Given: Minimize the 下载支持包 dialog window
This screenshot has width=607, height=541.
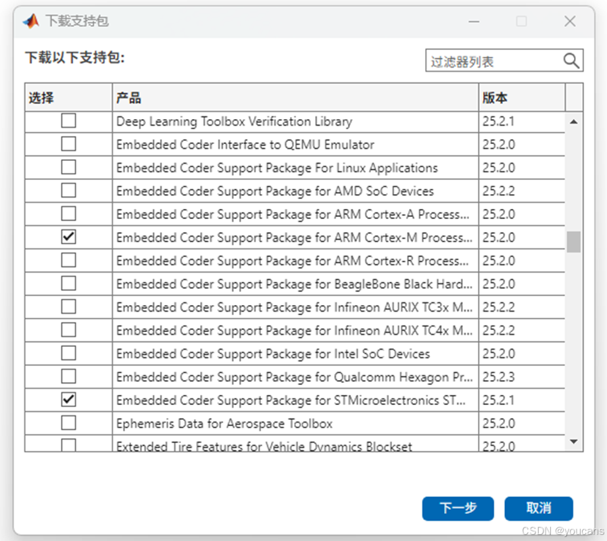Looking at the screenshot, I should tap(474, 21).
